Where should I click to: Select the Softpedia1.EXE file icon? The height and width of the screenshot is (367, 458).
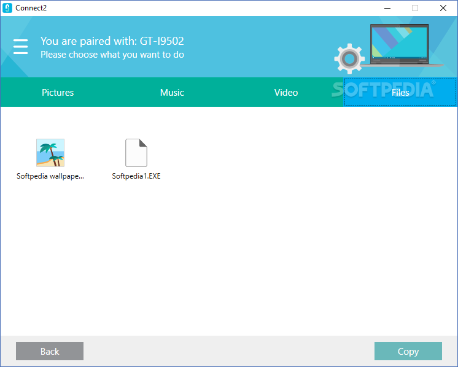coord(136,153)
